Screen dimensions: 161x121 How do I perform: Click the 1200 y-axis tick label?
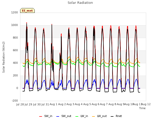15,12
